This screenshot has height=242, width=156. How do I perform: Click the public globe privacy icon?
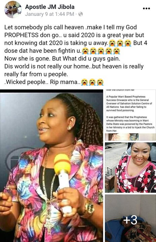pyautogui.click(x=81, y=14)
